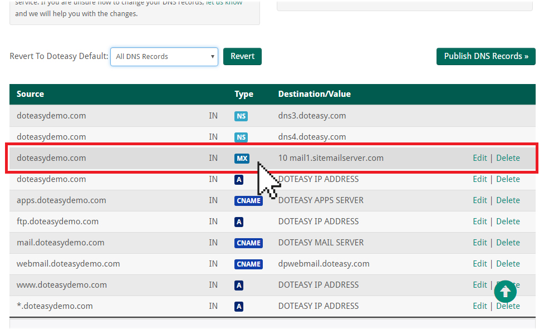The height and width of the screenshot is (330, 544).
Task: Click the CNAME badge for mail.doteasydemo.com
Action: point(248,243)
